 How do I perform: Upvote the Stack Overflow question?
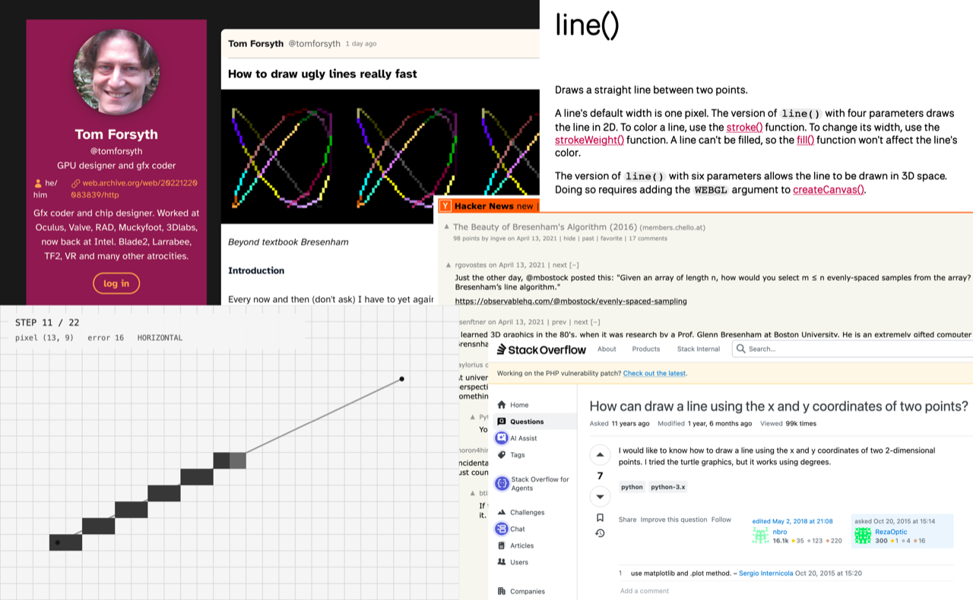[600, 455]
